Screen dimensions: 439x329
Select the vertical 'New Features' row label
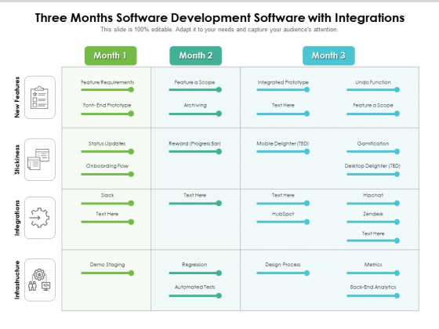(17, 97)
